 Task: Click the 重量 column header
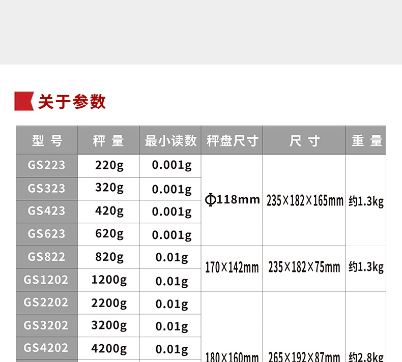tap(366, 140)
